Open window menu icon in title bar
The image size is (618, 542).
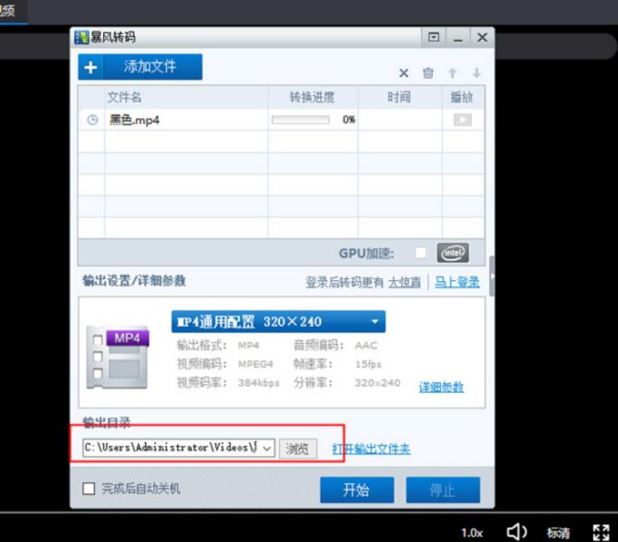click(x=434, y=37)
